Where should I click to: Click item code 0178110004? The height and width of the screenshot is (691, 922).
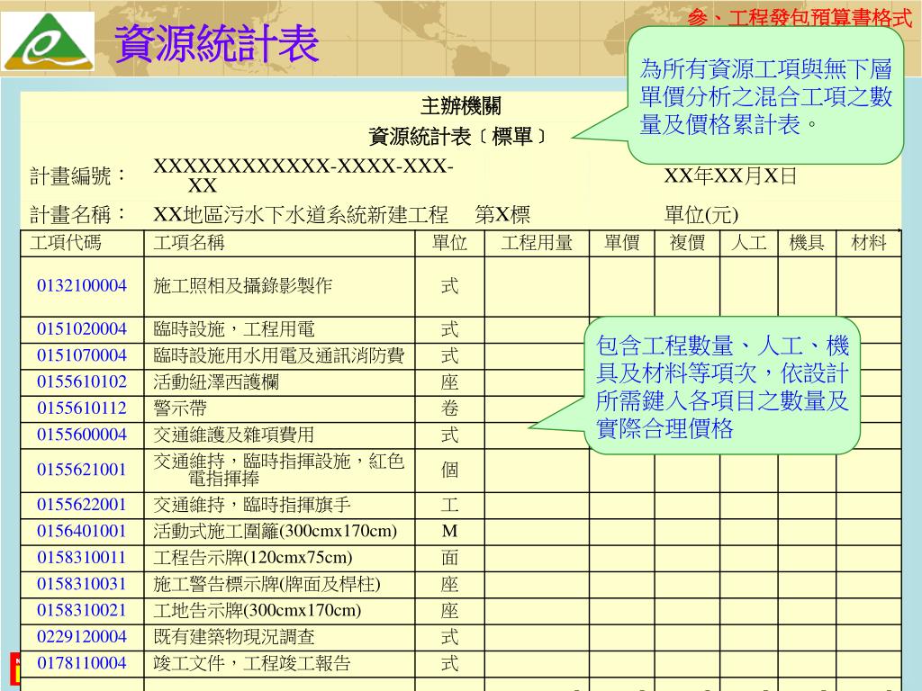coord(82,663)
